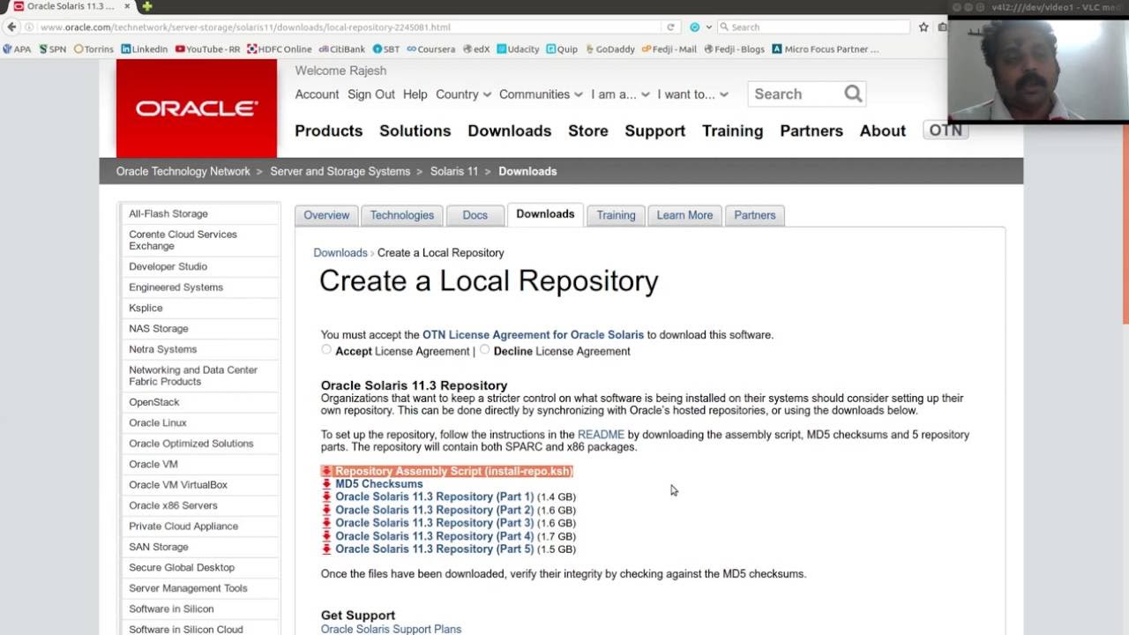Open Oracle VM VirtualBox in sidebar
The width and height of the screenshot is (1129, 635).
coord(178,485)
